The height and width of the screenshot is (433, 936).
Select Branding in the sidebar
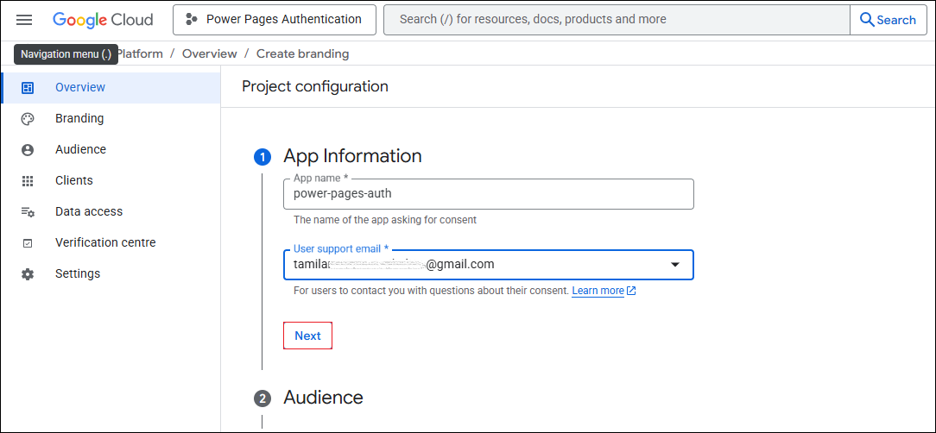[111, 119]
